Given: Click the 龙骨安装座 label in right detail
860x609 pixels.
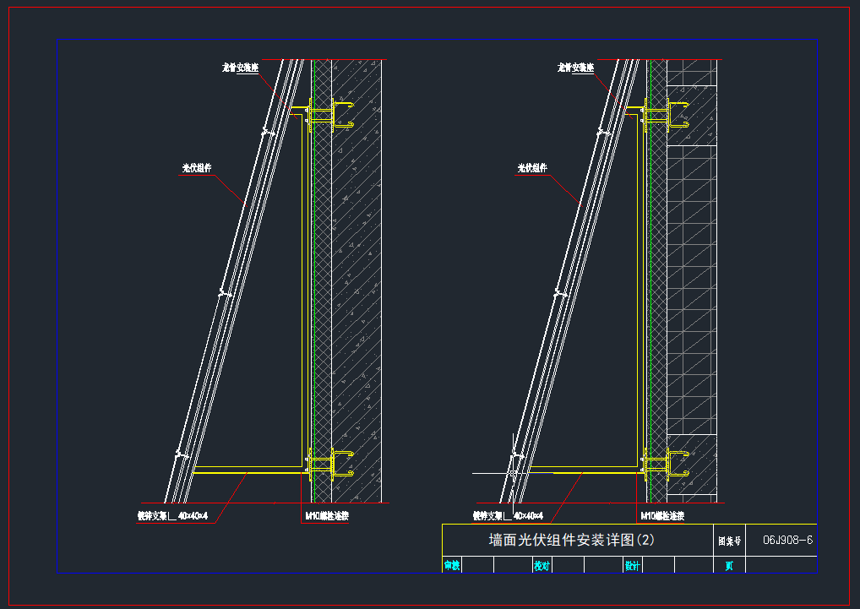Looking at the screenshot, I should pos(575,68).
